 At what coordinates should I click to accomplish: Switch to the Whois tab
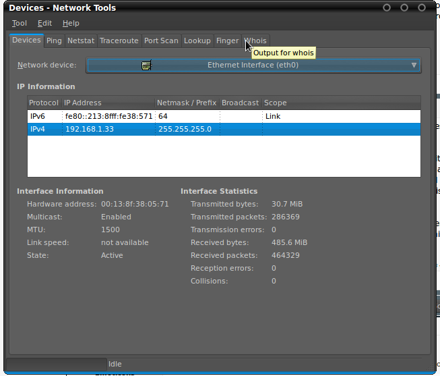tap(256, 41)
